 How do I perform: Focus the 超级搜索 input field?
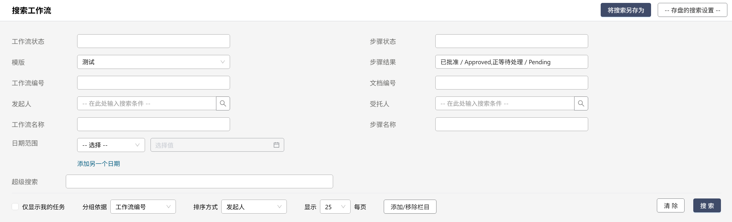199,182
